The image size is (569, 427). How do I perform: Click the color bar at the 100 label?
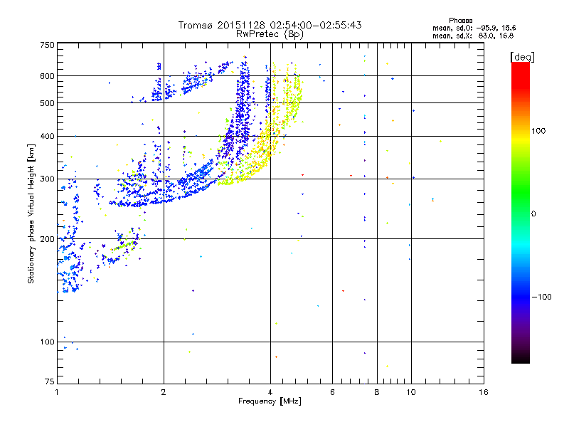pos(521,131)
